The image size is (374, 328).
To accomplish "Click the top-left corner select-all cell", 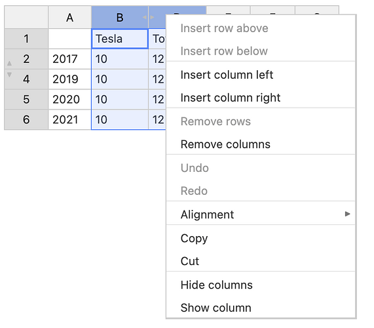I will click(26, 17).
